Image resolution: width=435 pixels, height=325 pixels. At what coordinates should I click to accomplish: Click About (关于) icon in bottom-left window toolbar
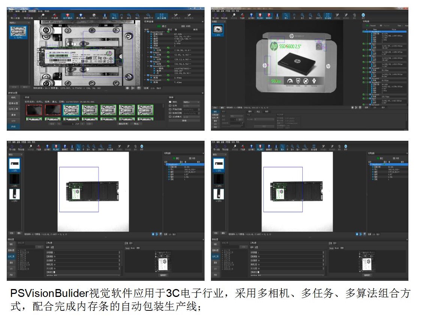pyautogui.click(x=142, y=147)
